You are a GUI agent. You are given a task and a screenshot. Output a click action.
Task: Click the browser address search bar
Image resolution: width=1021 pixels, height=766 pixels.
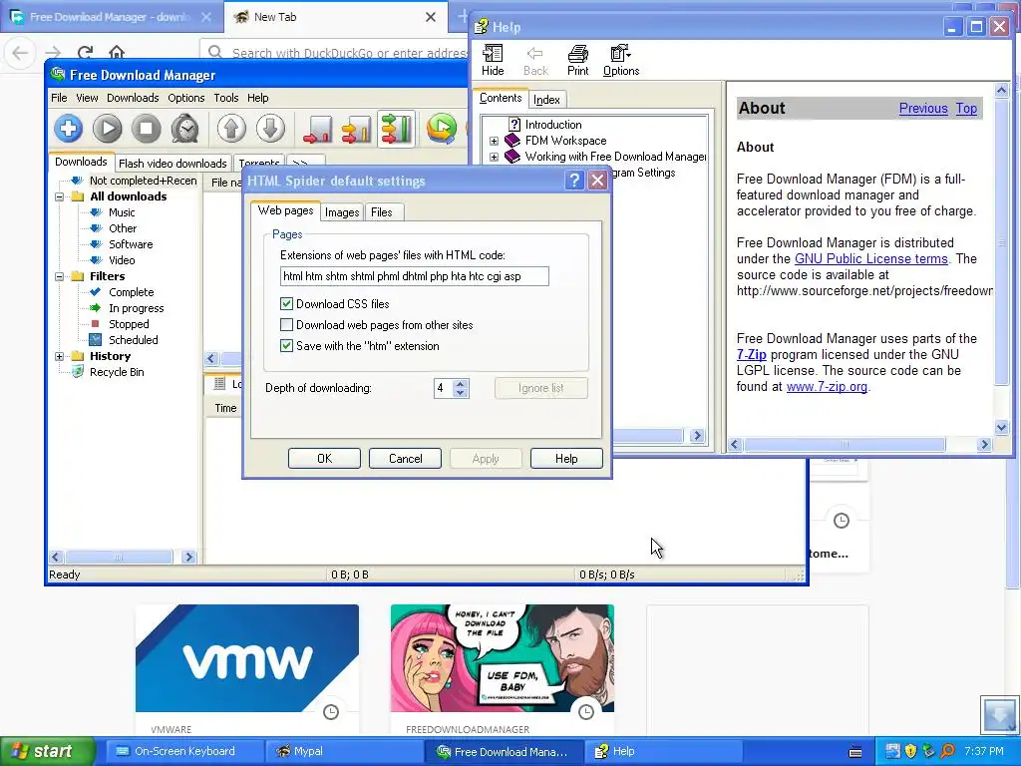pyautogui.click(x=335, y=52)
